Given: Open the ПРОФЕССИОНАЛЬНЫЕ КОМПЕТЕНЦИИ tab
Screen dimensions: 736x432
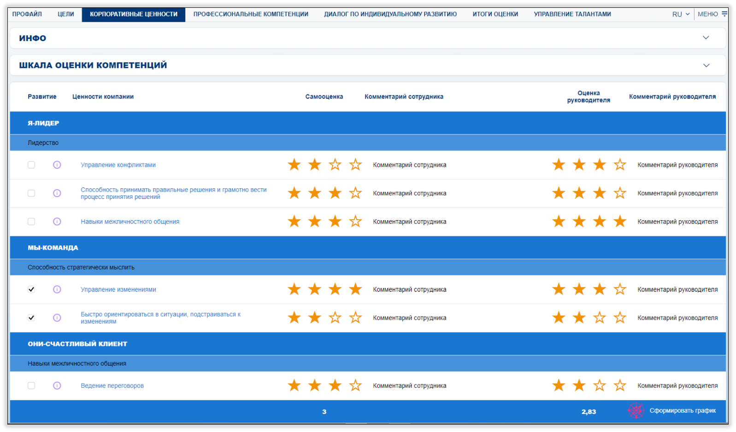Looking at the screenshot, I should pos(251,14).
